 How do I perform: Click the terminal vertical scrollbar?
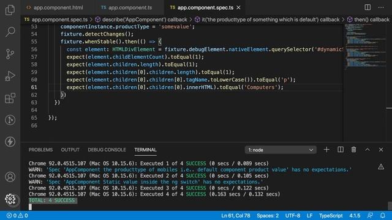(390, 206)
